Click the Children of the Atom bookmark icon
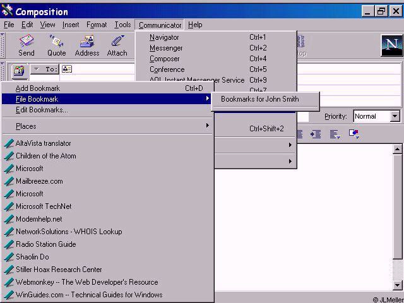 click(x=9, y=156)
